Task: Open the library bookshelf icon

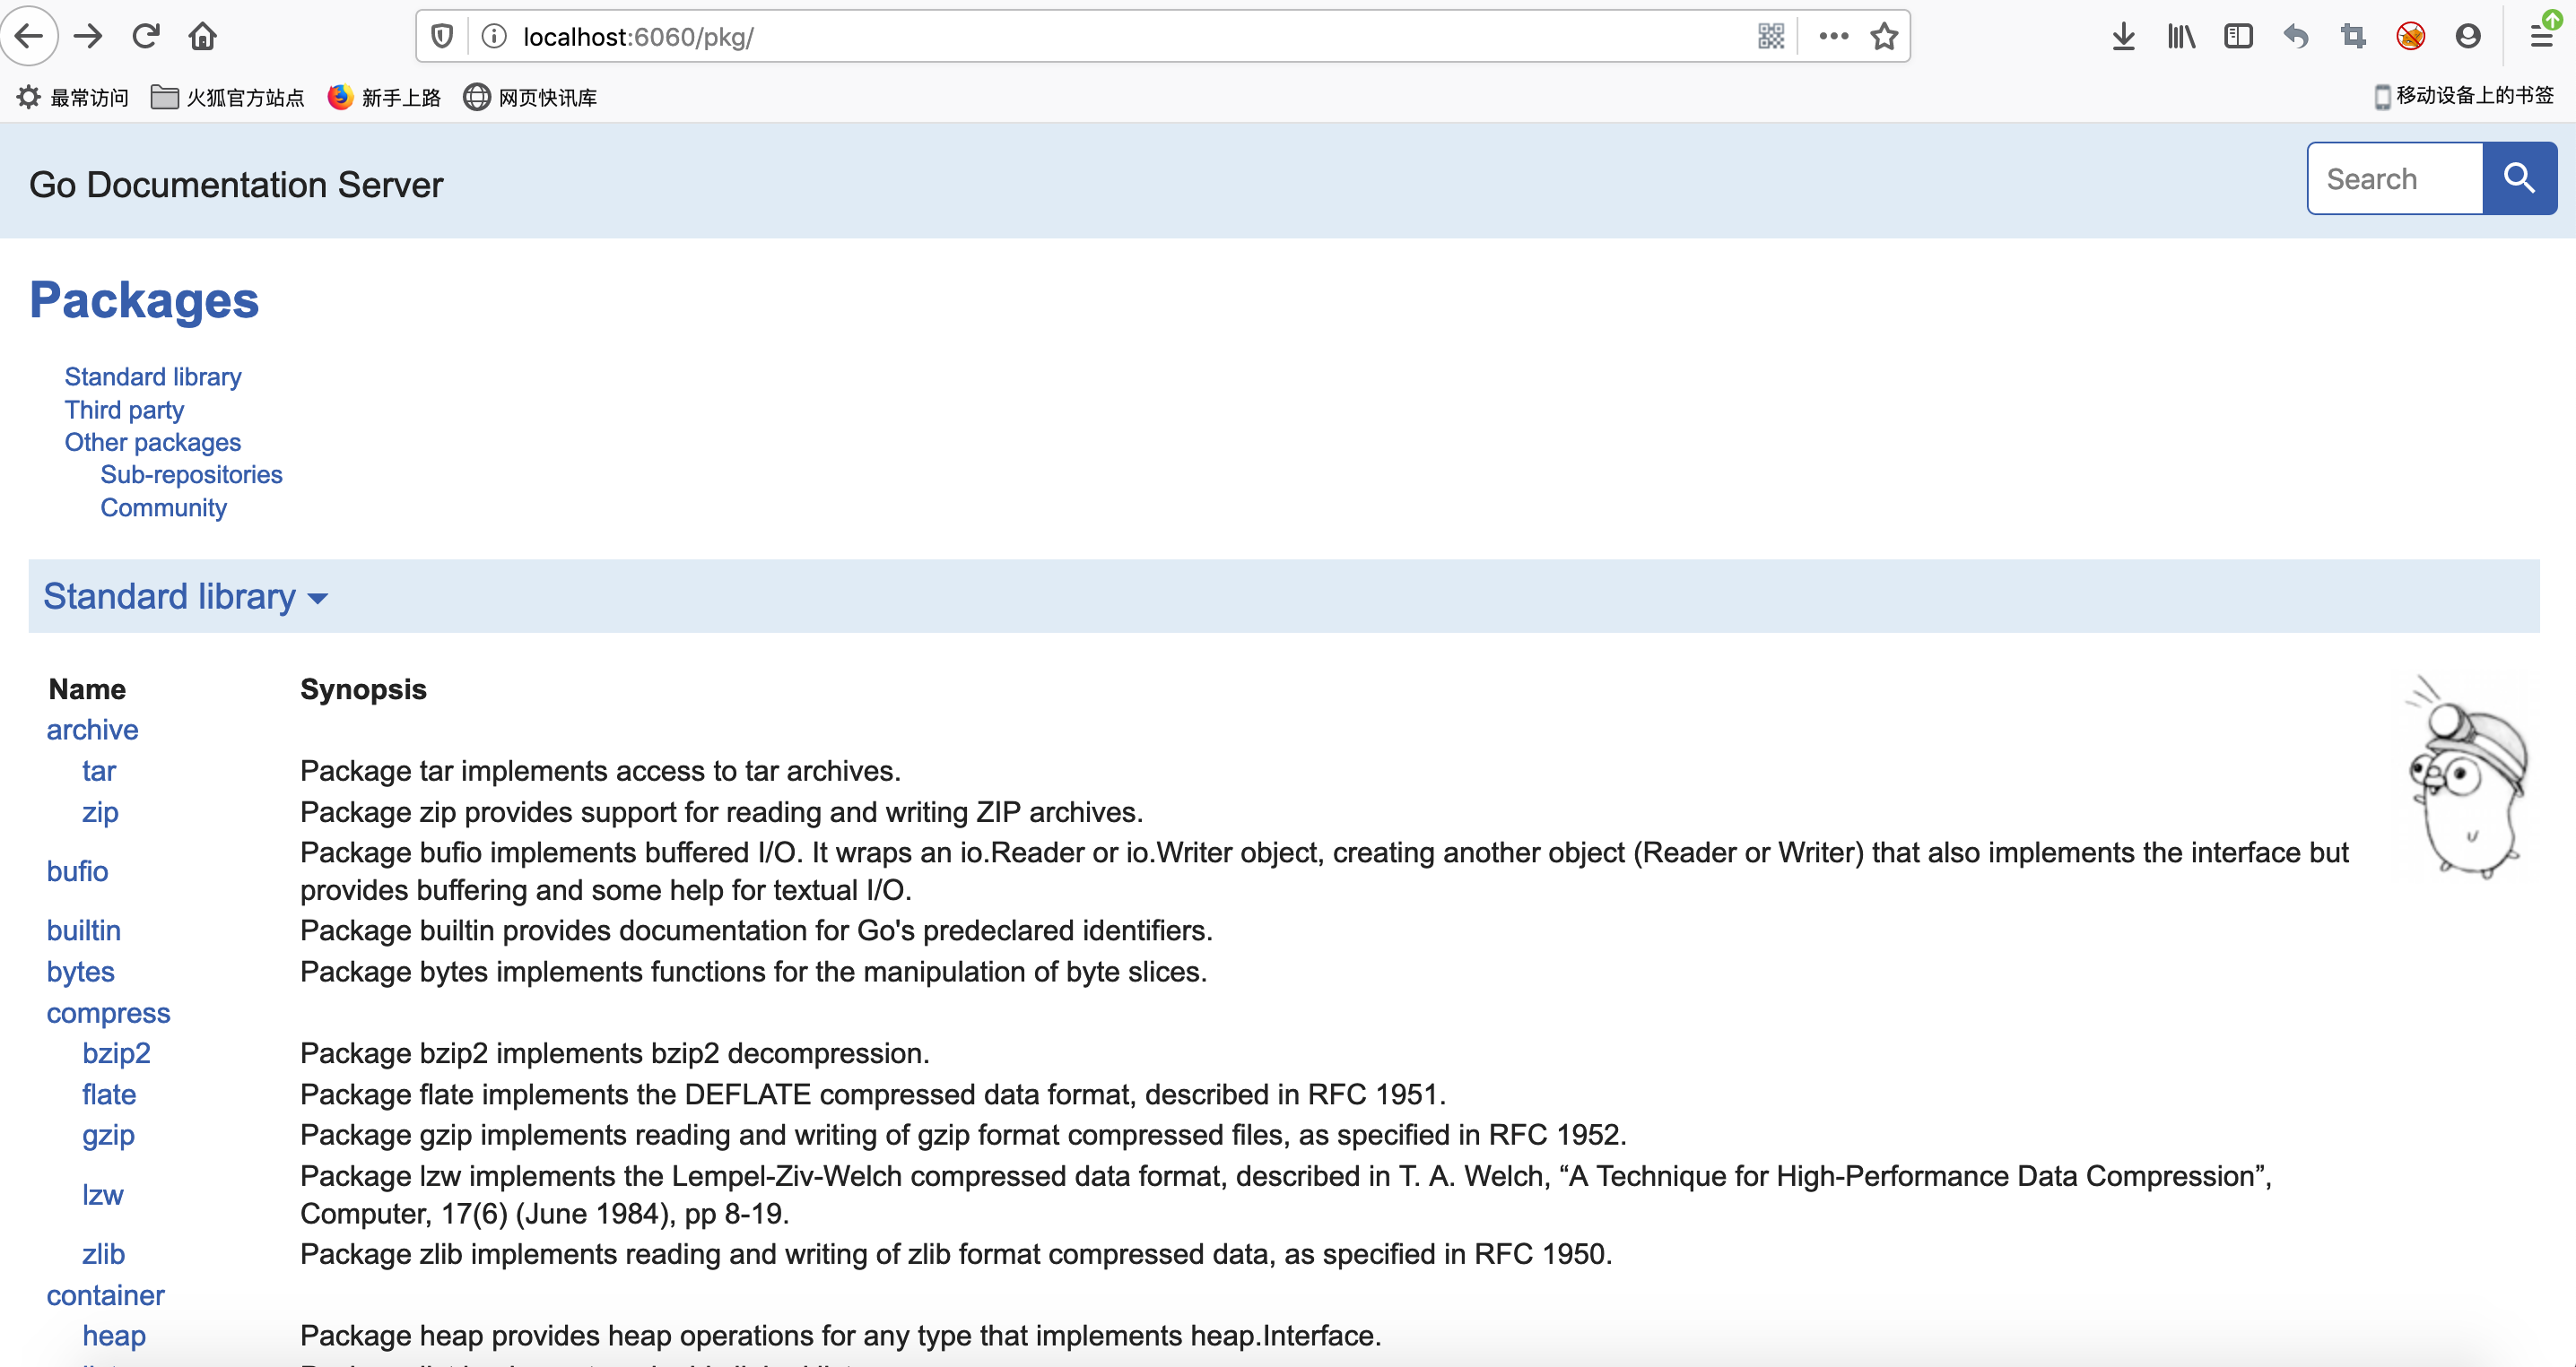Action: click(2181, 37)
